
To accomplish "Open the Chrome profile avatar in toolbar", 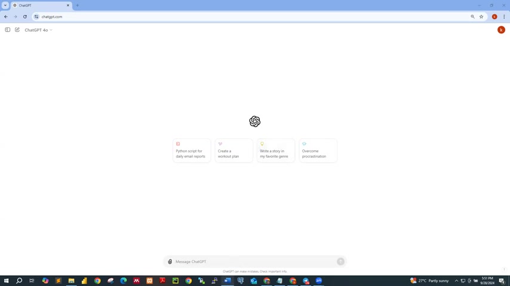I will click(x=494, y=17).
